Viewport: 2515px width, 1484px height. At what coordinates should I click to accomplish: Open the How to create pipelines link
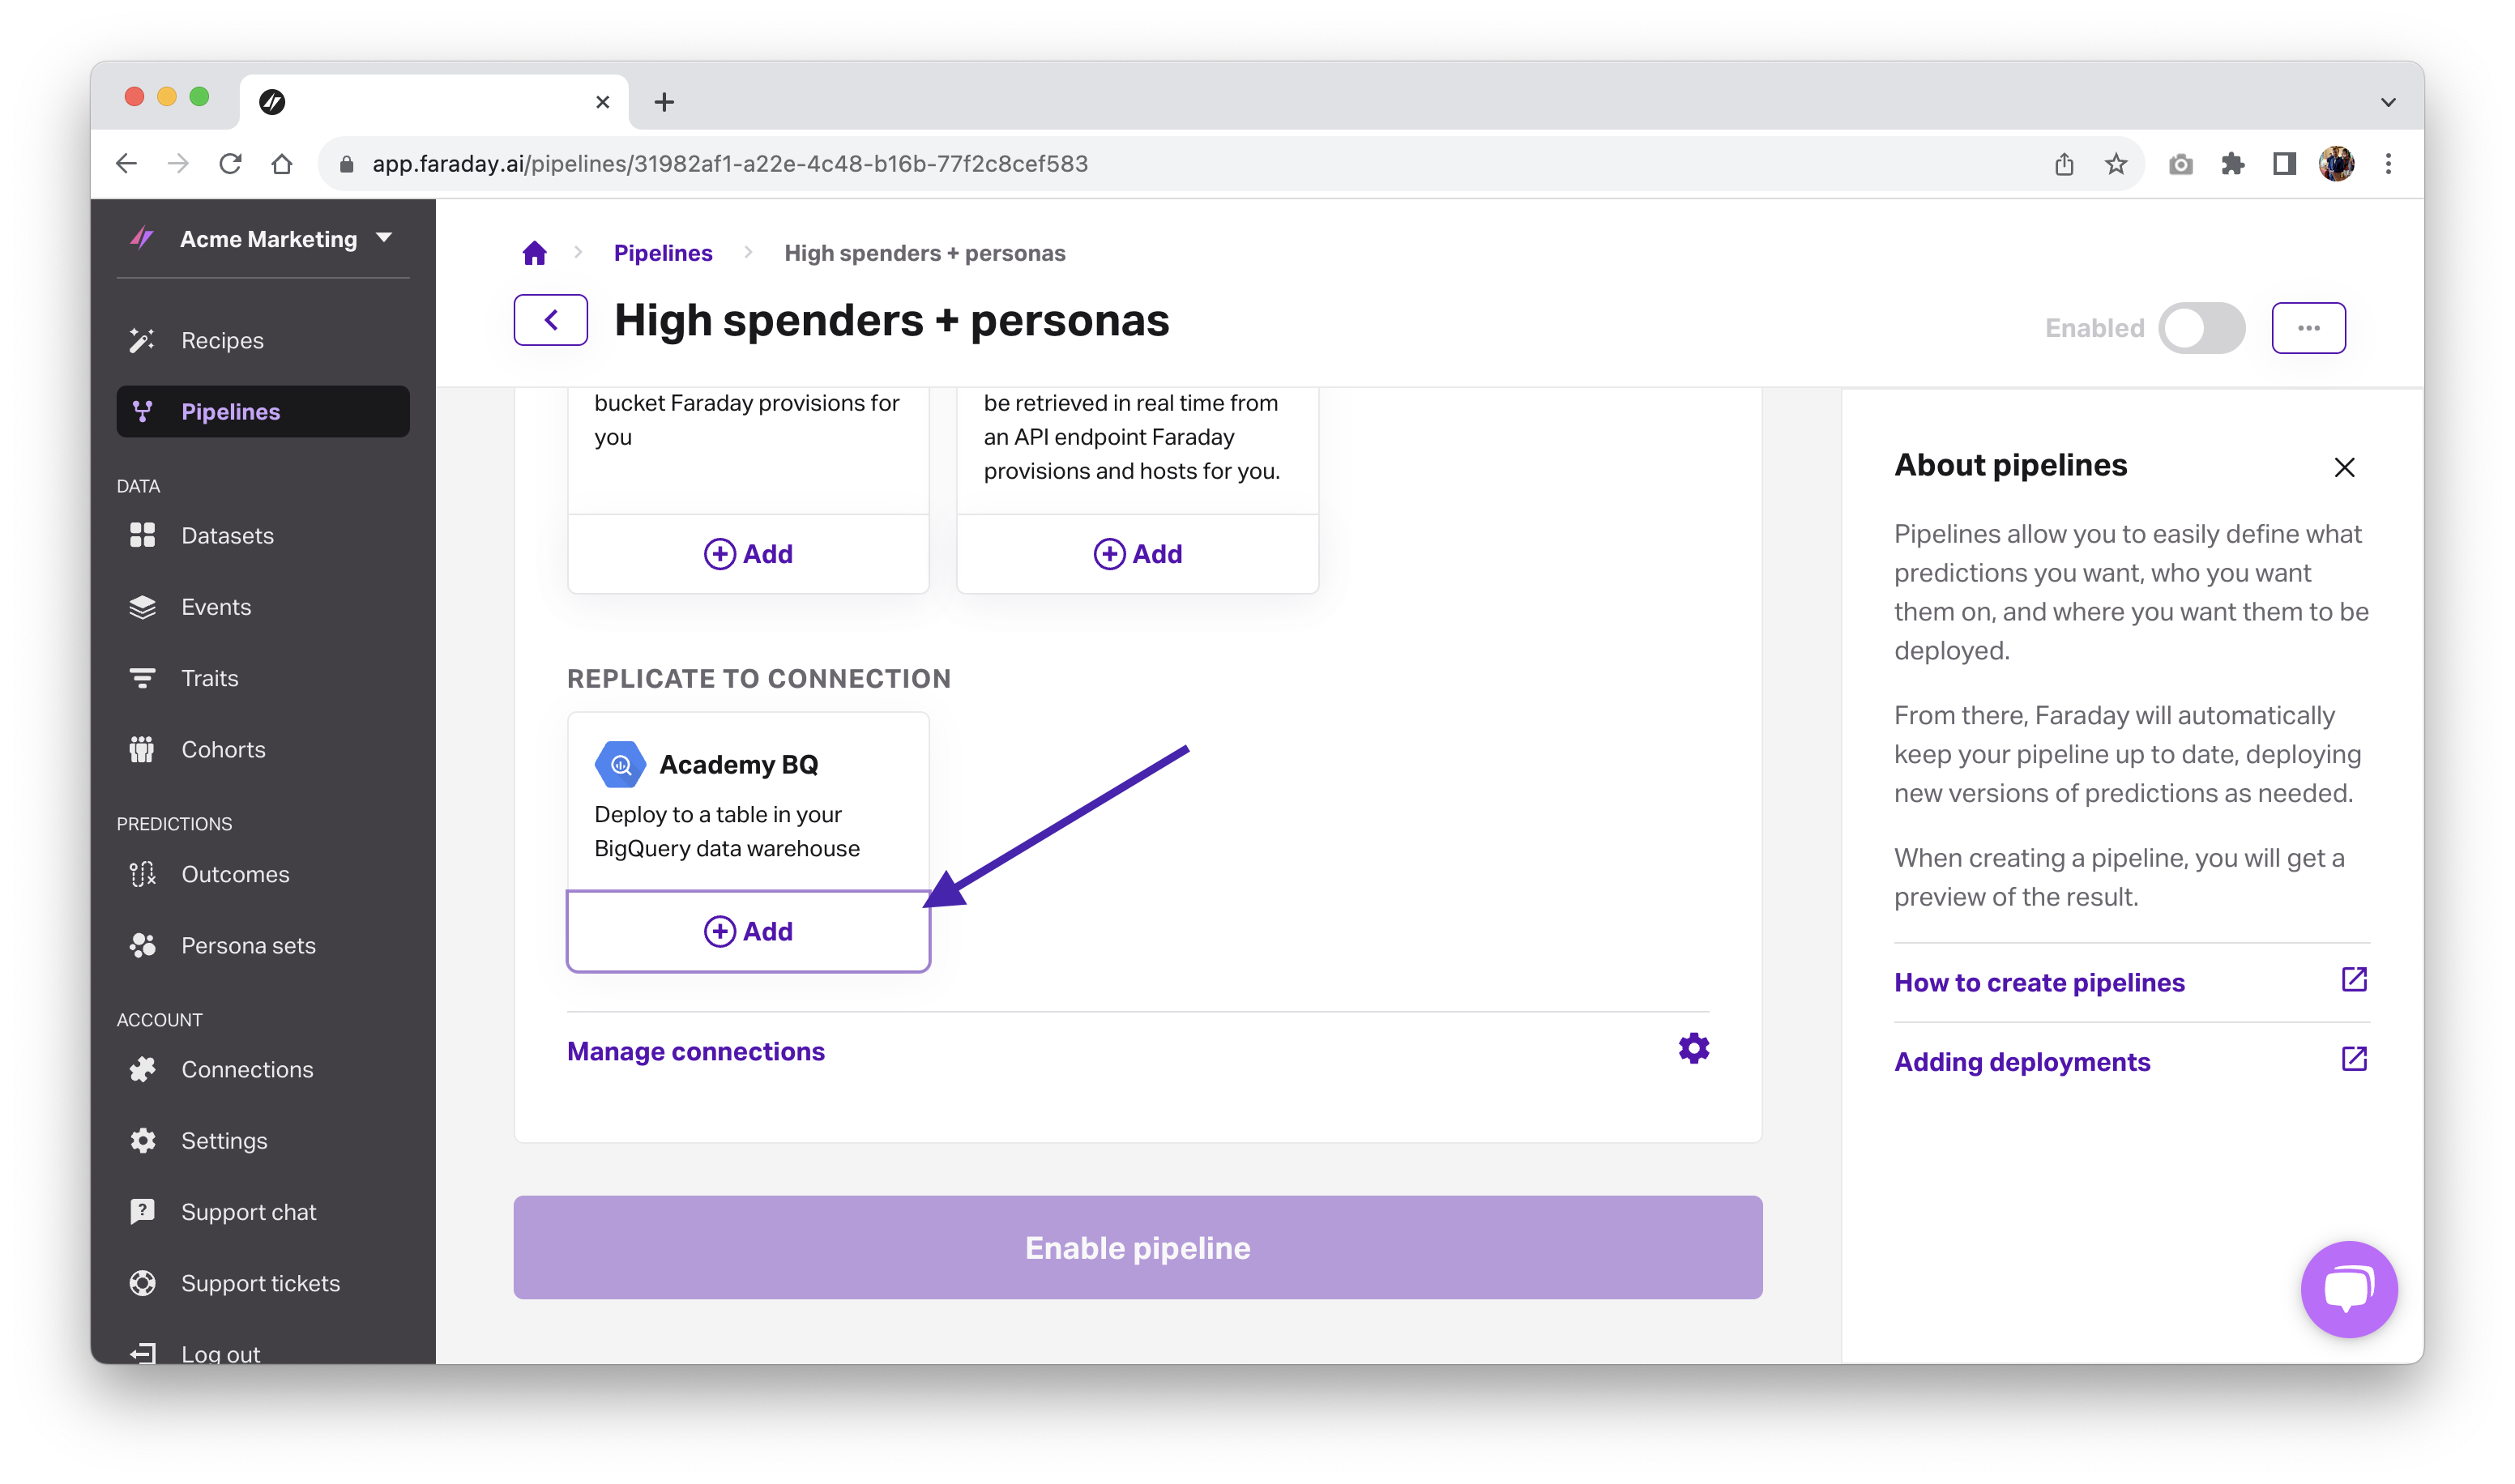click(2039, 983)
